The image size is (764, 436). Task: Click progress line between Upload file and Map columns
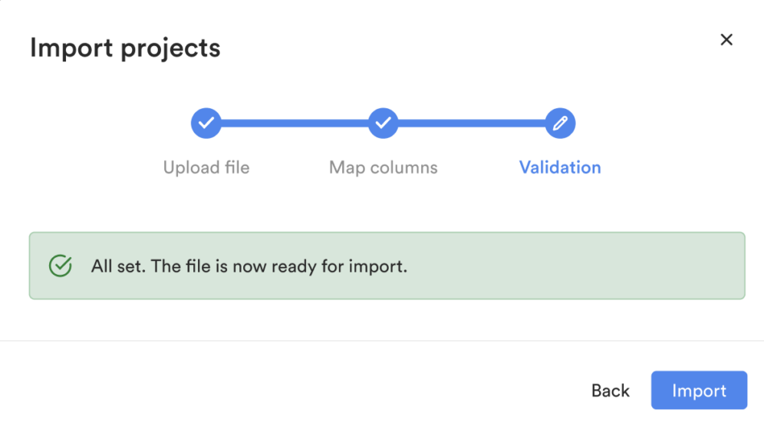click(295, 123)
